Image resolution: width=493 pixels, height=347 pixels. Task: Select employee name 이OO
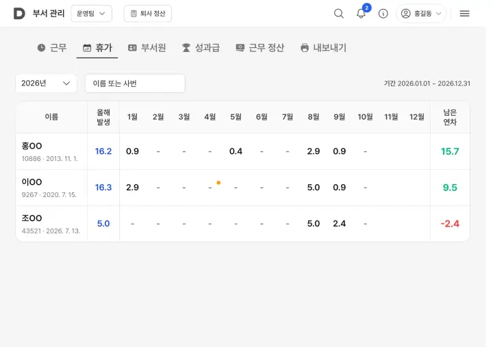31,182
